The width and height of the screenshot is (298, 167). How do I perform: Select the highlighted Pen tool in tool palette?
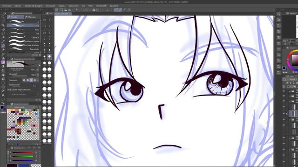tap(3, 46)
